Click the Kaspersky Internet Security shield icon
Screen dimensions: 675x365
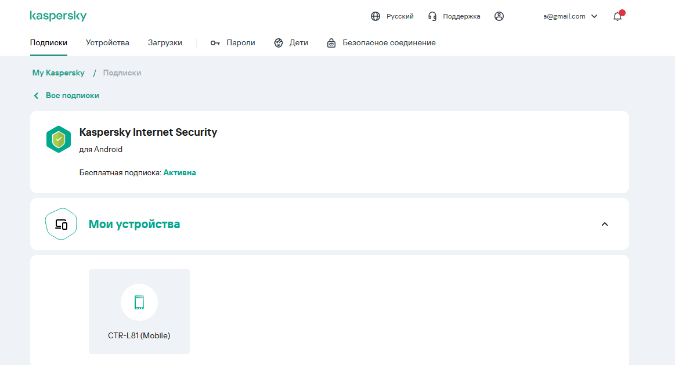58,139
